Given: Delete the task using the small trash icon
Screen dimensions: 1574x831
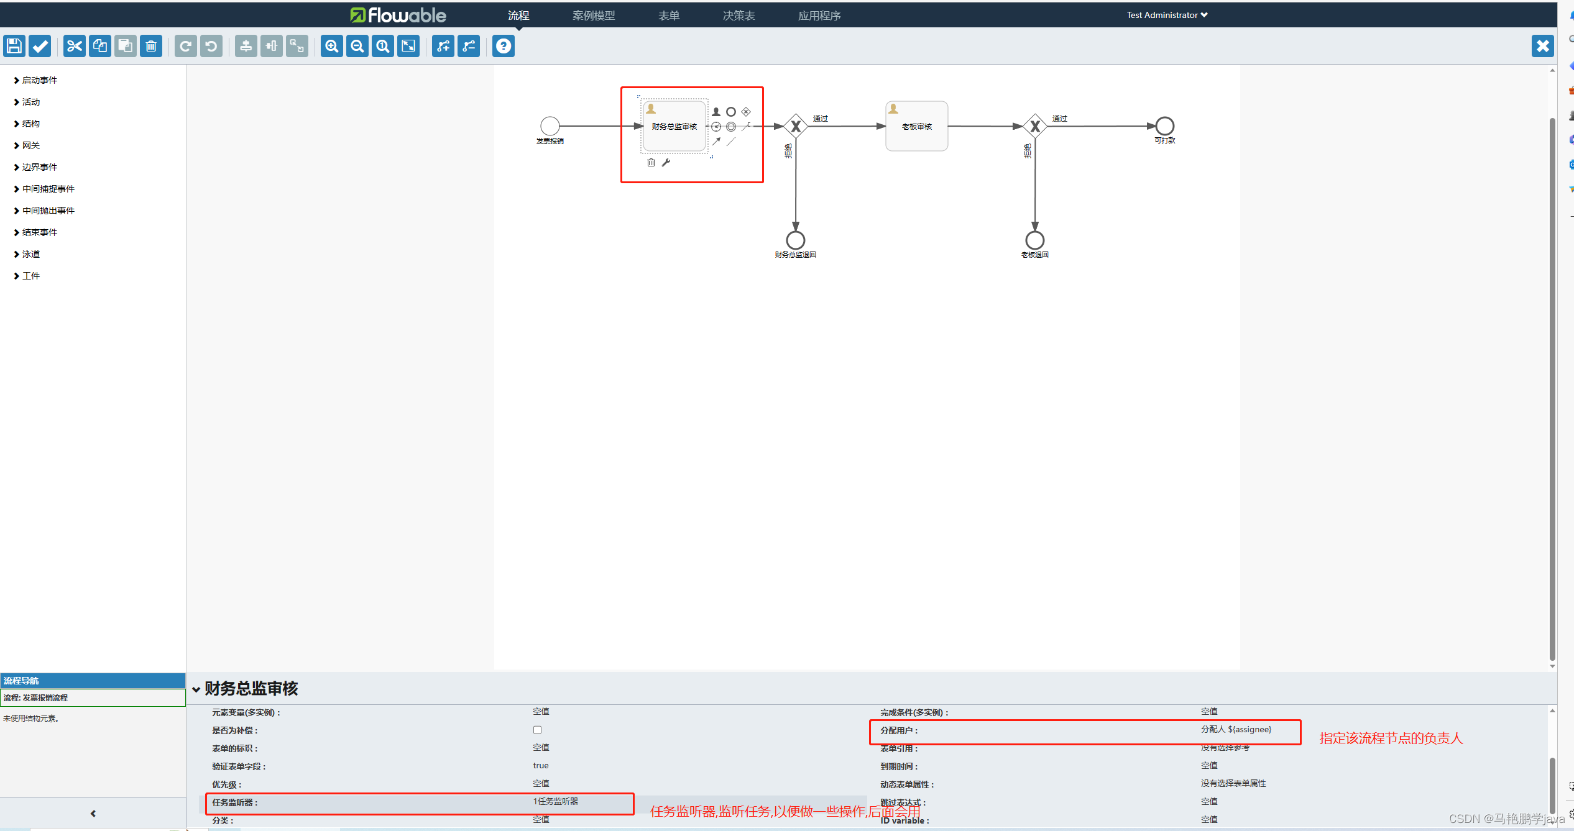Looking at the screenshot, I should click(651, 163).
